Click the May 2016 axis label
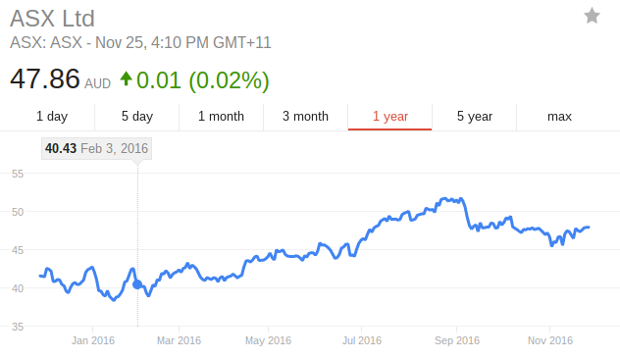The height and width of the screenshot is (359, 620). click(x=268, y=340)
